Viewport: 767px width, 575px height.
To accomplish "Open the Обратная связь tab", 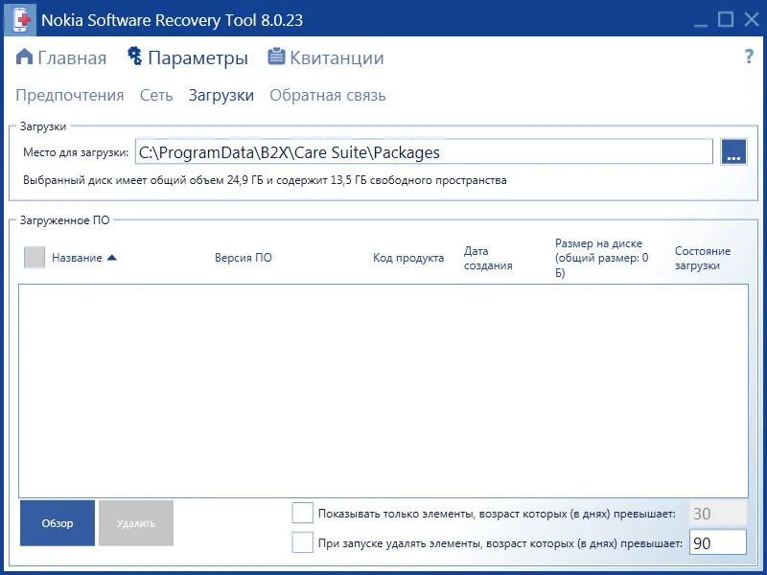I will click(x=328, y=95).
